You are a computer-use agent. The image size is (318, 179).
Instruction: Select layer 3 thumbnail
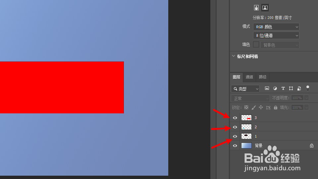coord(246,117)
